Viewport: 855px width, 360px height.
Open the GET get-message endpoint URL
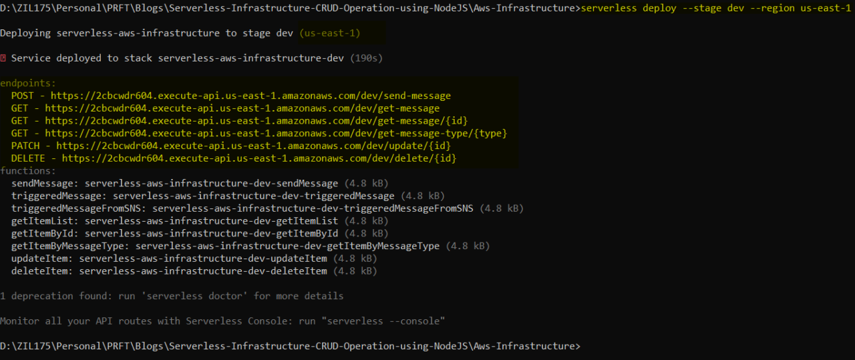point(242,108)
